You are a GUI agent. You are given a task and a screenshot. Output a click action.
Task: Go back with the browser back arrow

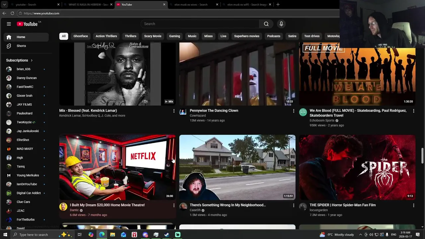(4, 13)
